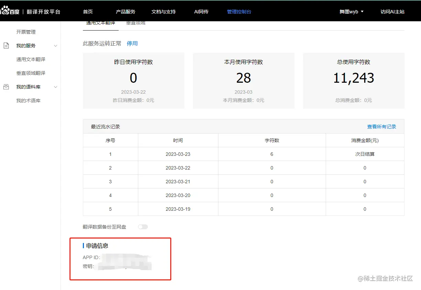Viewport: 421px width, 290px height.
Task: Click 本月使用字符数 value 28
Action: (x=244, y=78)
